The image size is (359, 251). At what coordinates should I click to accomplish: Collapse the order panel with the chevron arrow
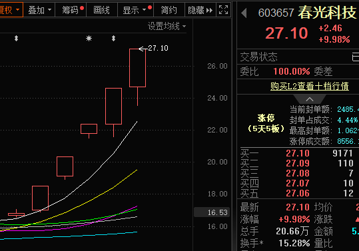tap(310, 99)
